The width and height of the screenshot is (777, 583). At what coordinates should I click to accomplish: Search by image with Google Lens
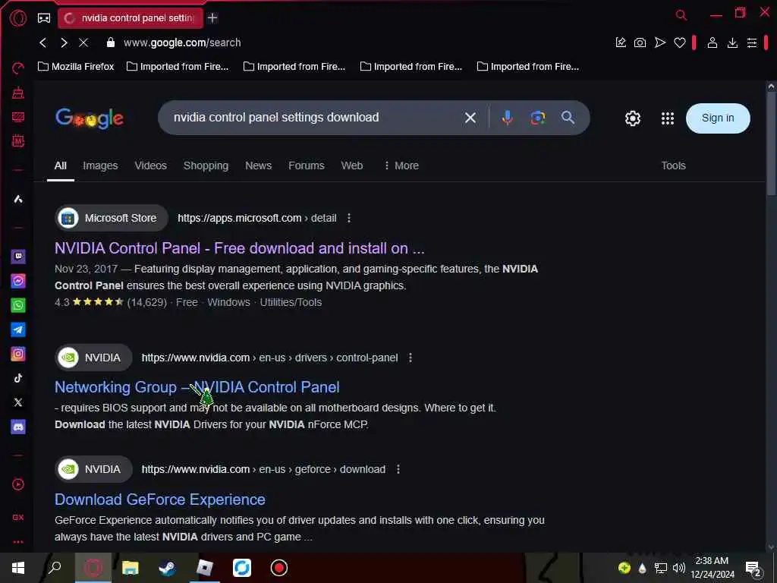(x=538, y=118)
